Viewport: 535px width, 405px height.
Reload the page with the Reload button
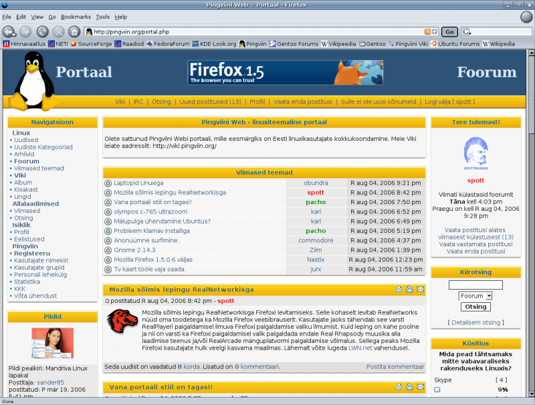pos(42,31)
